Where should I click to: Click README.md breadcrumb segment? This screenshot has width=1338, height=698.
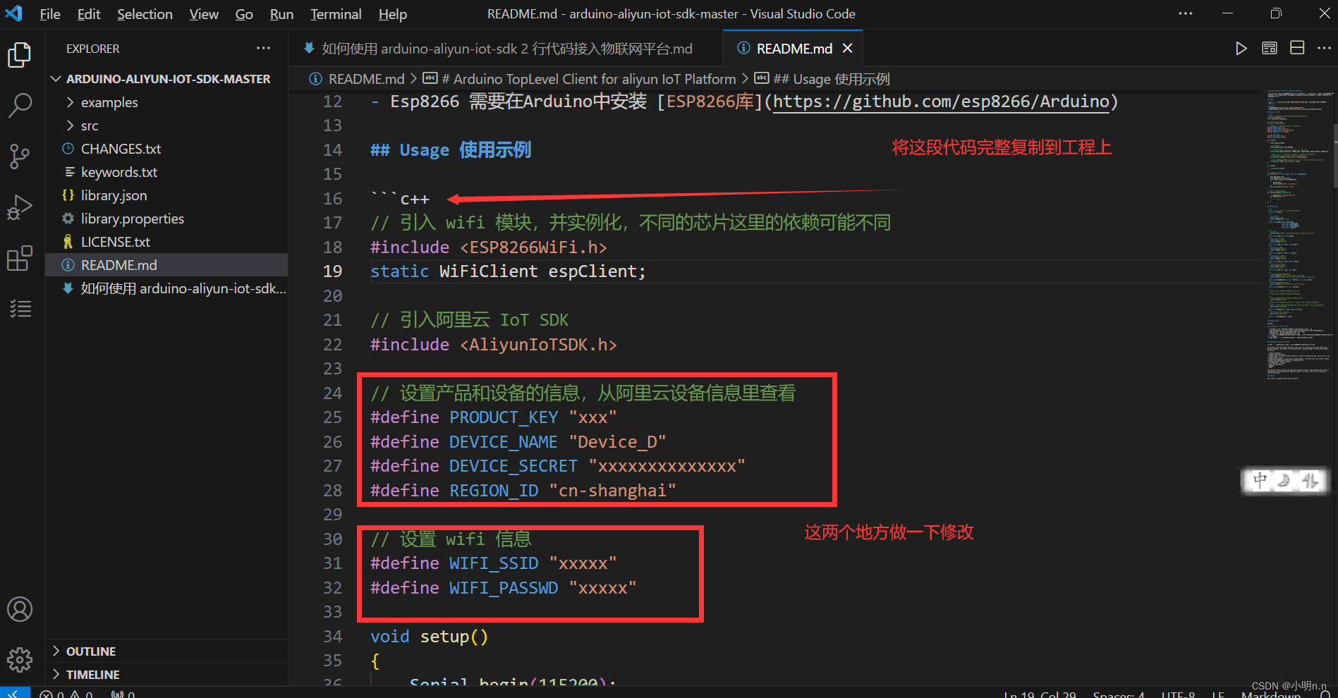[357, 79]
